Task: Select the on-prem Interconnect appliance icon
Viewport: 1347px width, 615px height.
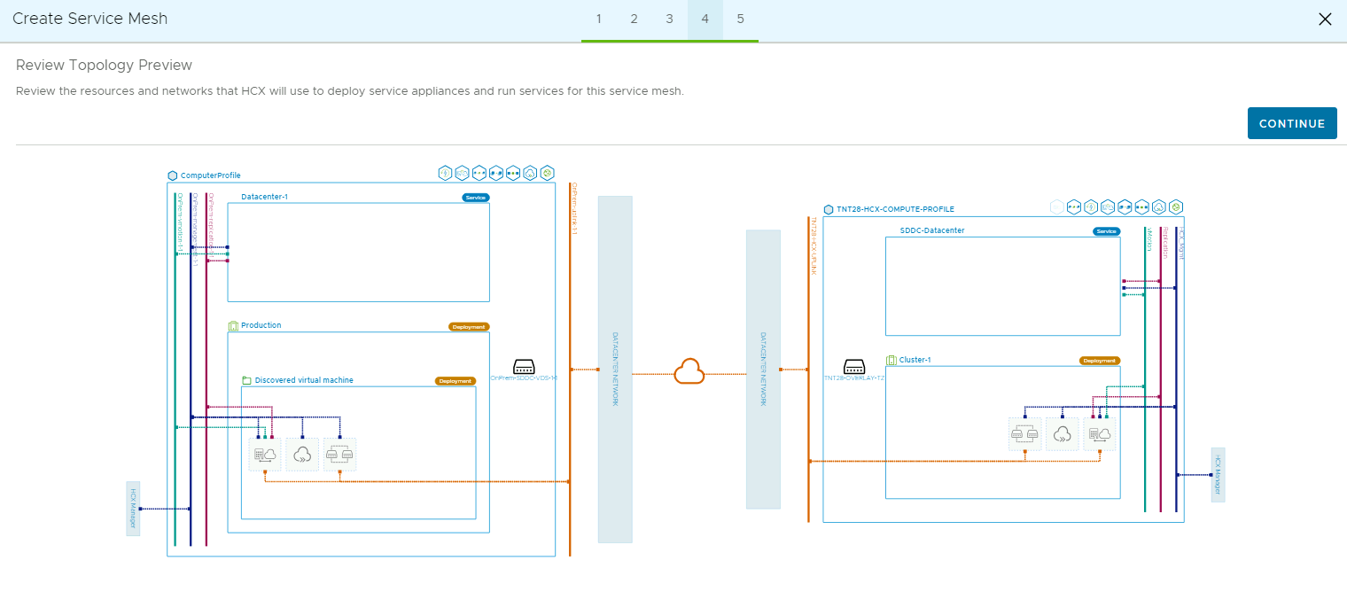Action: [265, 455]
